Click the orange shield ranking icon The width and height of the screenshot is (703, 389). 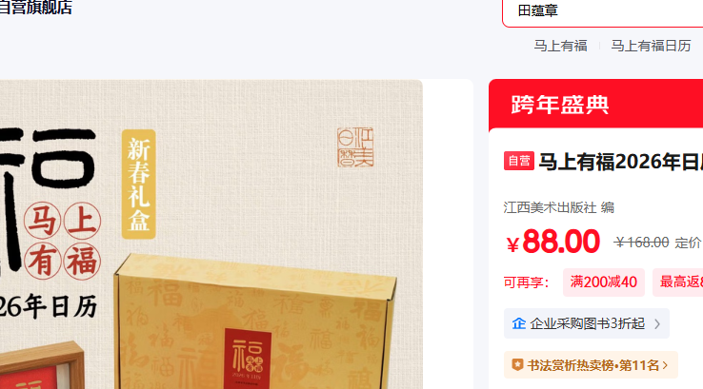coord(517,365)
